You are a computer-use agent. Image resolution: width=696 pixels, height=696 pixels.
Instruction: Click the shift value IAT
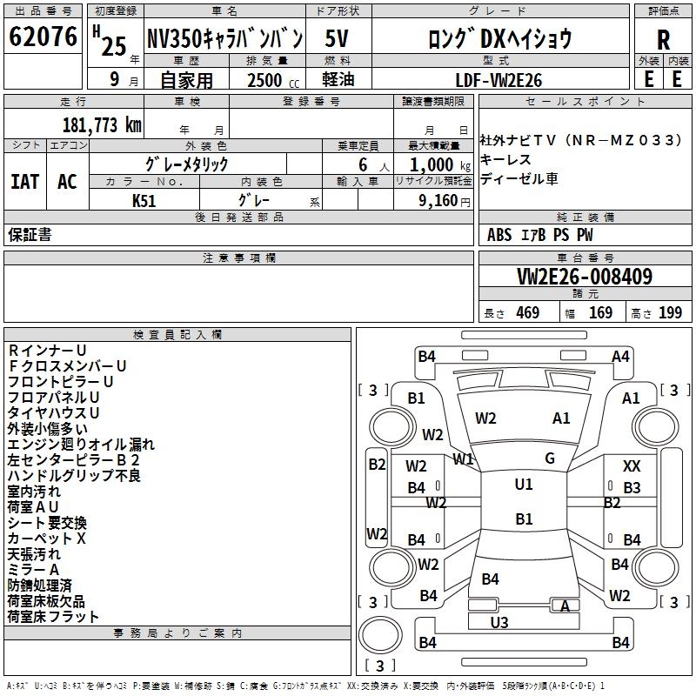click(24, 182)
